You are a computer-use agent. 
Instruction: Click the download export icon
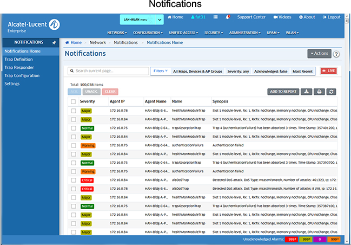click(307, 92)
